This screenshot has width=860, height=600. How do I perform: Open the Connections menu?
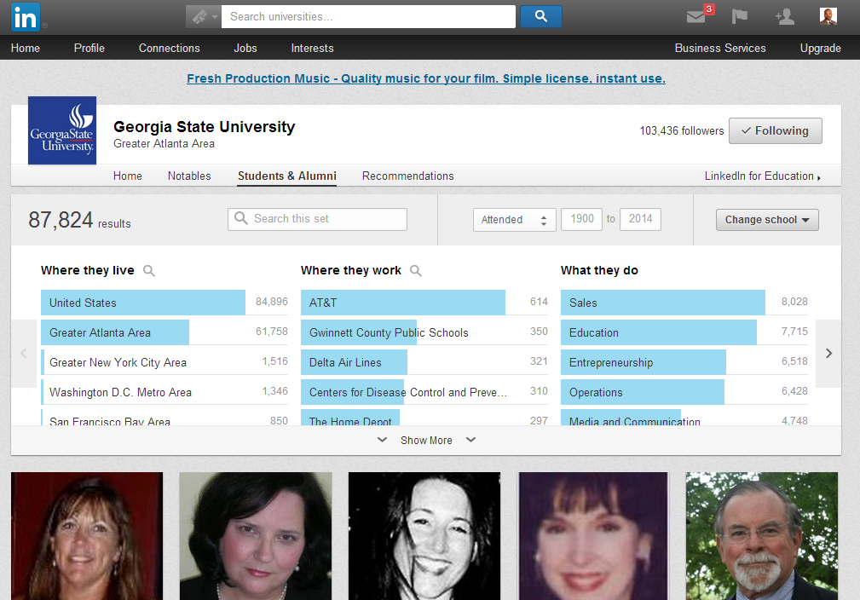(170, 49)
